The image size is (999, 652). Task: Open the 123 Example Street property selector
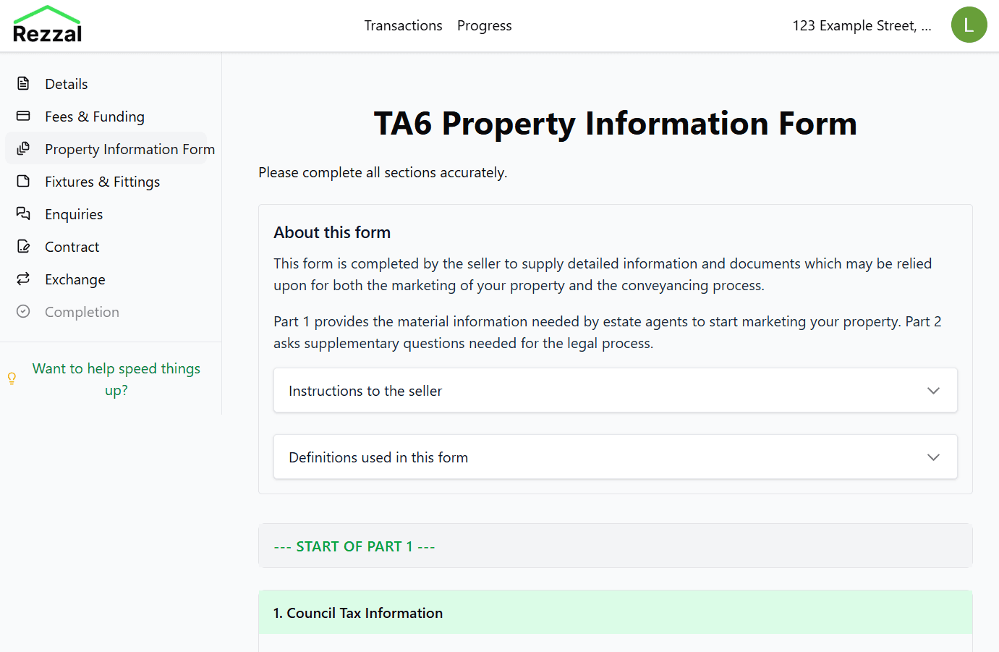pos(862,26)
